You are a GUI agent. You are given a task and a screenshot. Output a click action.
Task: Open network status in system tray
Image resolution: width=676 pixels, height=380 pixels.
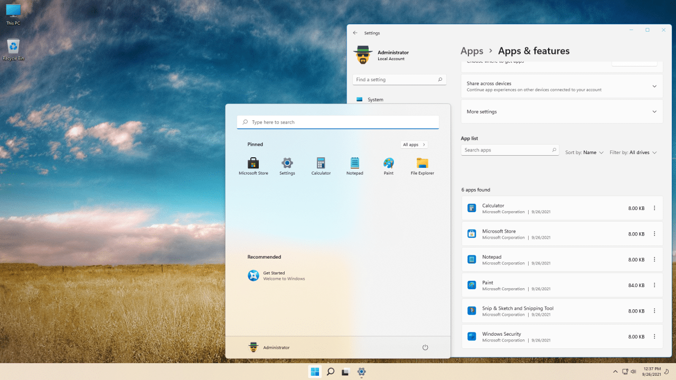click(625, 372)
